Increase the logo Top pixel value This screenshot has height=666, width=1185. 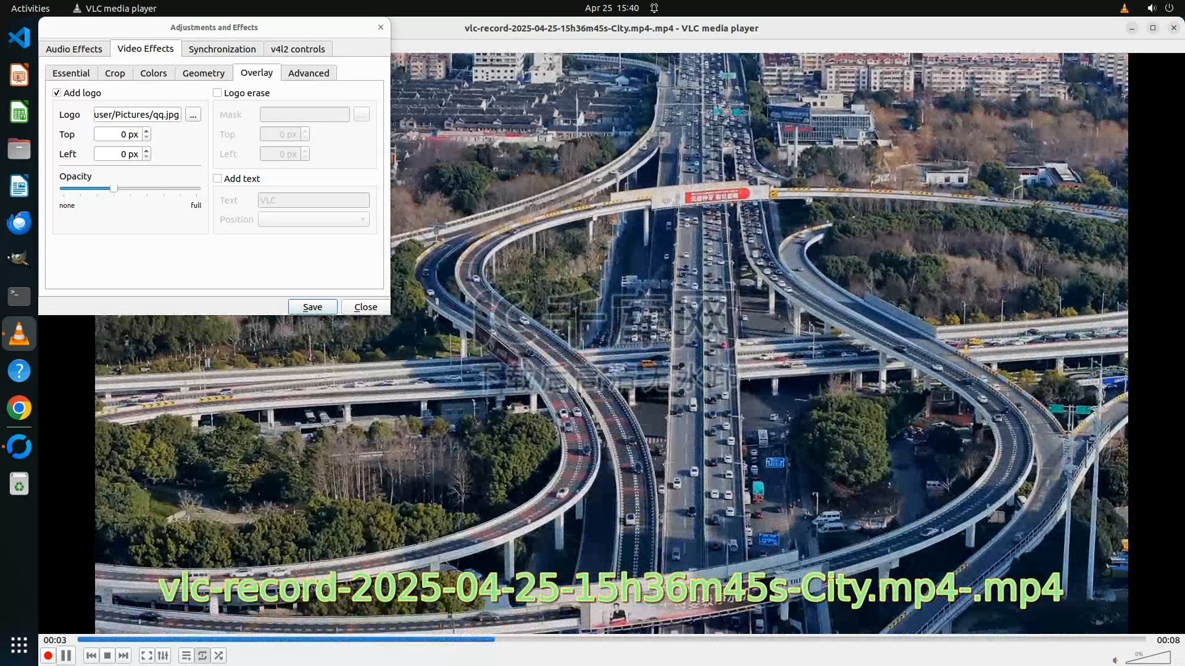coord(146,131)
